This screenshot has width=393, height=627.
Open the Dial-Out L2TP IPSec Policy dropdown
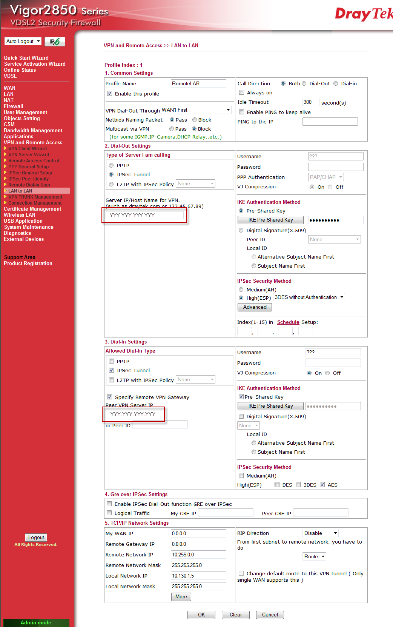[x=196, y=183]
